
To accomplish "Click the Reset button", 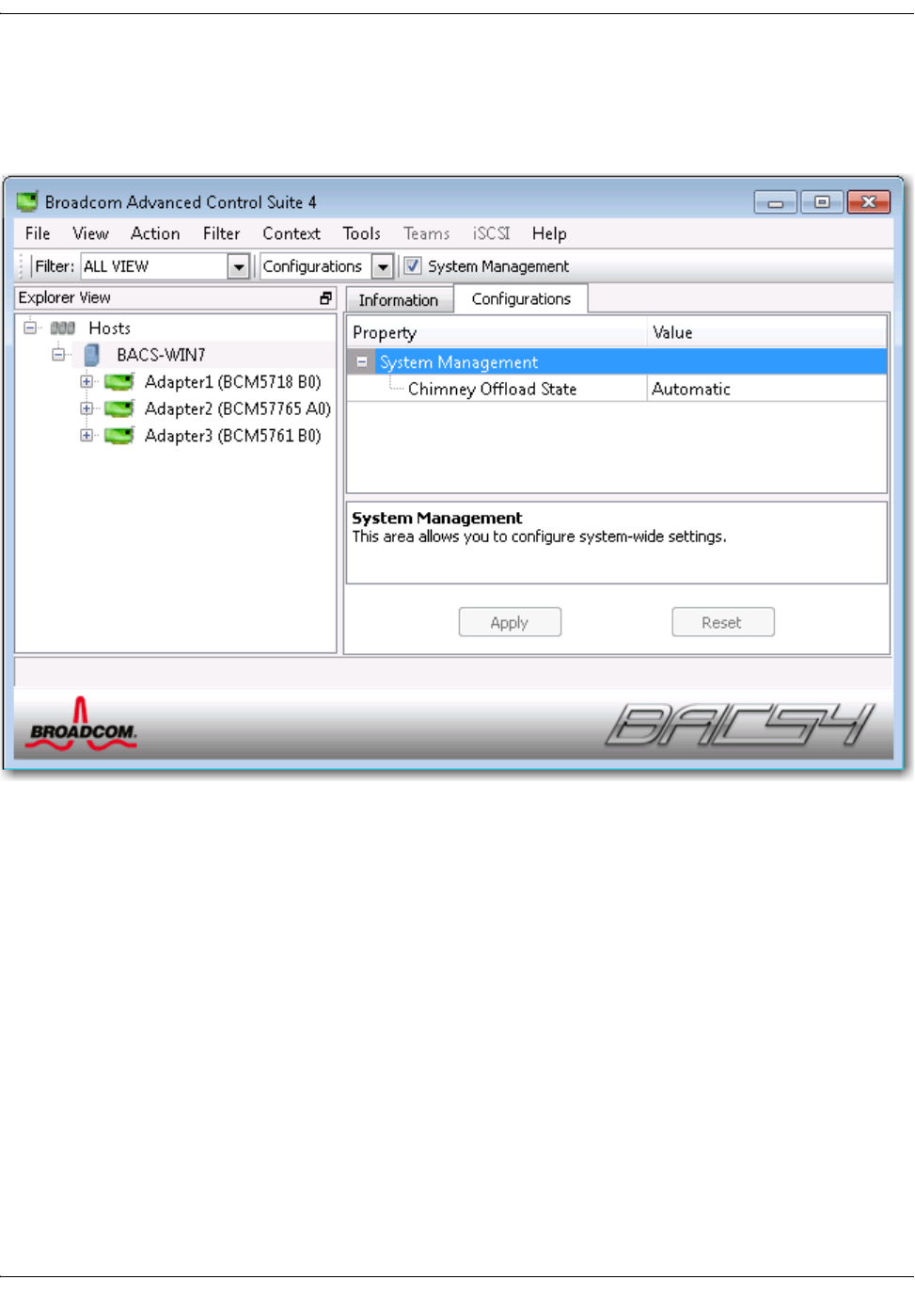I will click(722, 622).
